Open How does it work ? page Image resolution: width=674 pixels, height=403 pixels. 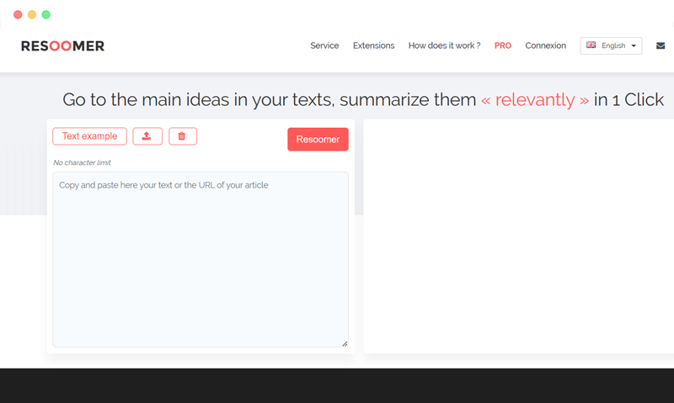point(444,45)
